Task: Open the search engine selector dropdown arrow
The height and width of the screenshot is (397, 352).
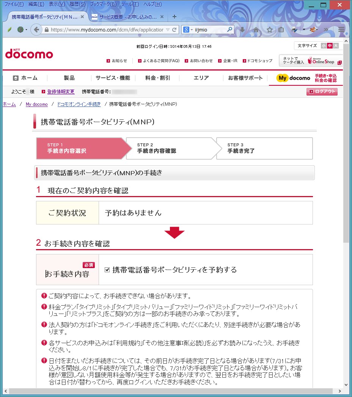Action: point(192,30)
